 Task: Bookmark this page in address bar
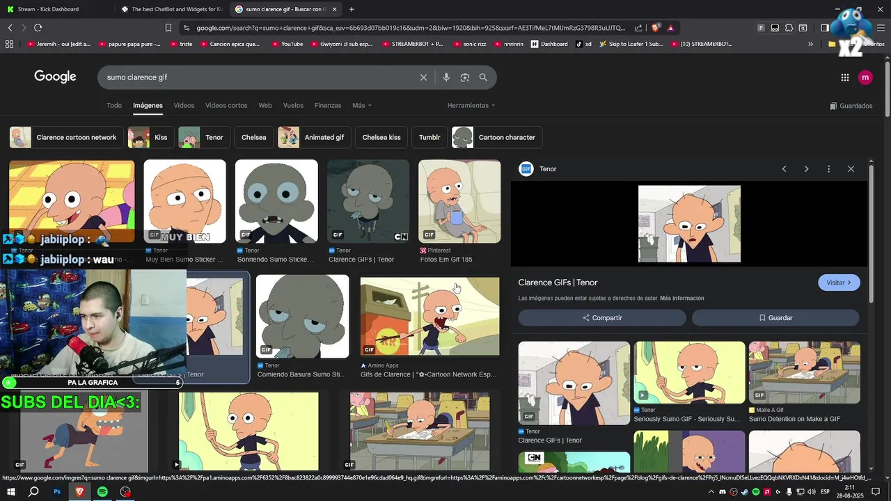coord(168,28)
